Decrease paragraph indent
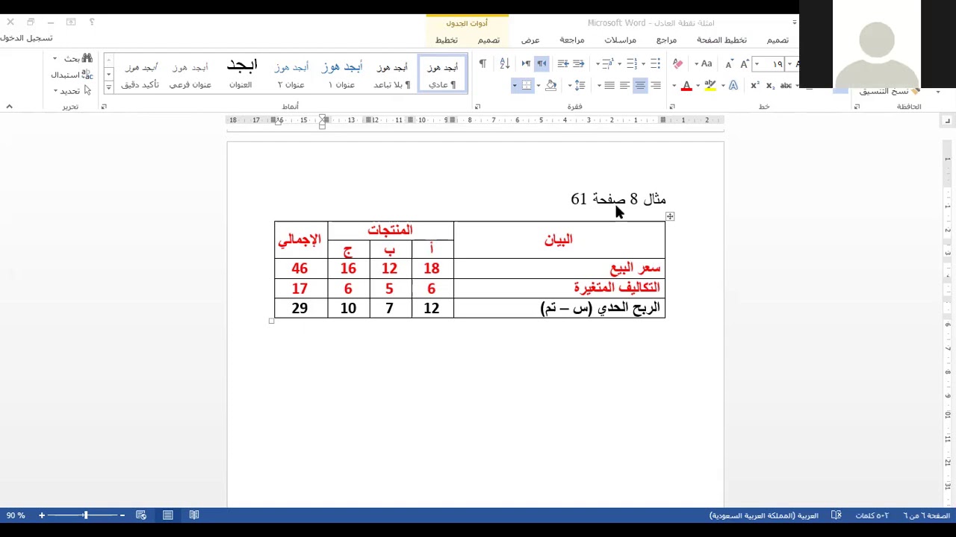 (x=578, y=63)
